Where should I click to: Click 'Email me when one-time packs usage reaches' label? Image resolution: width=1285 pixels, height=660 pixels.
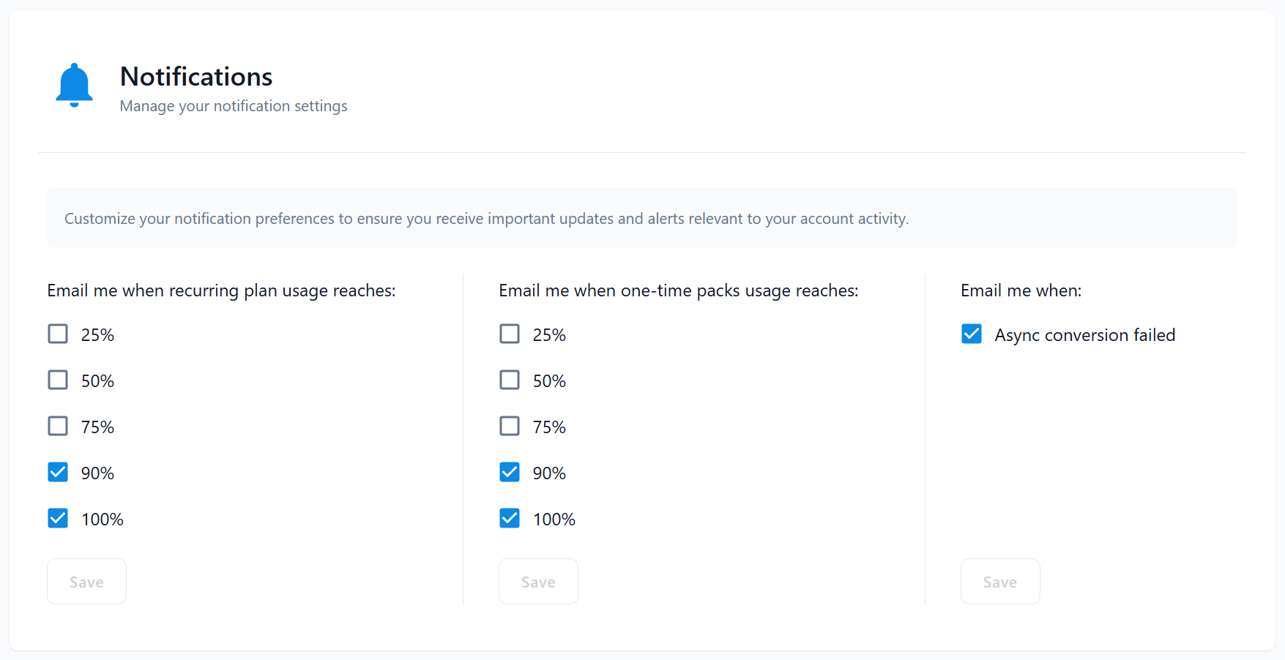click(679, 291)
